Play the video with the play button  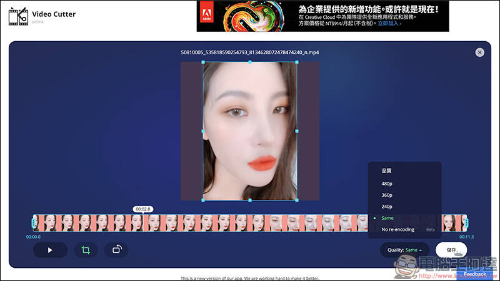coord(50,250)
